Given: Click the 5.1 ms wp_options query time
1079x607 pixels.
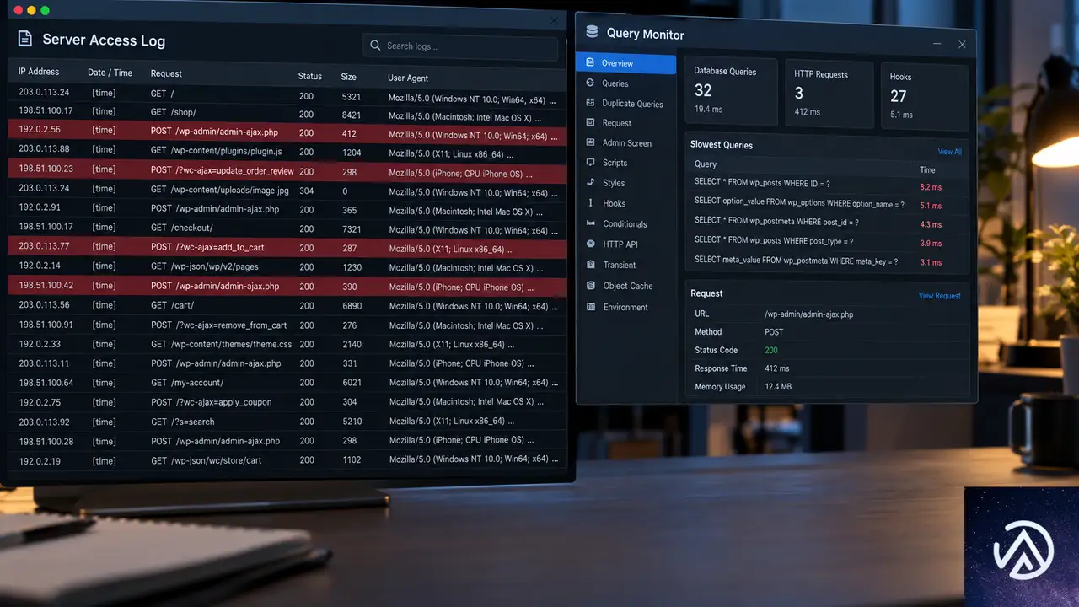Looking at the screenshot, I should (931, 206).
